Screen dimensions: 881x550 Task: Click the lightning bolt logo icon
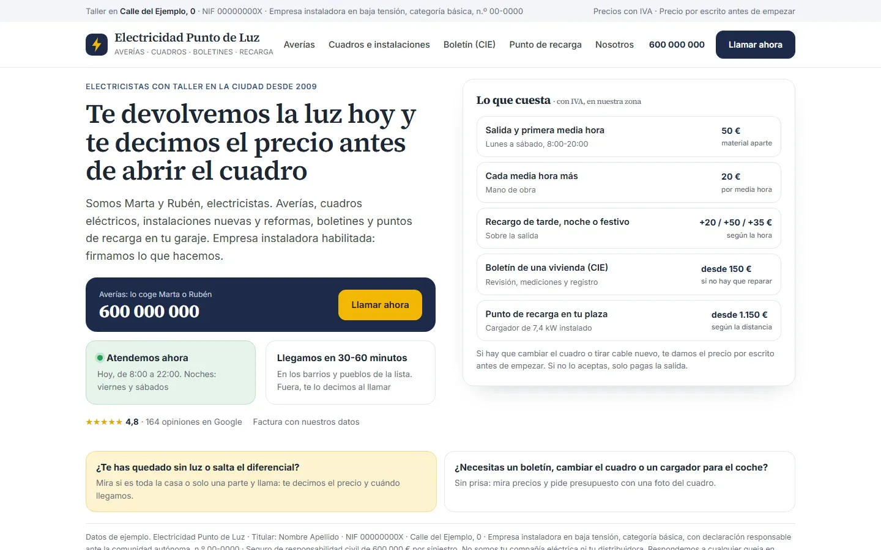coord(97,45)
